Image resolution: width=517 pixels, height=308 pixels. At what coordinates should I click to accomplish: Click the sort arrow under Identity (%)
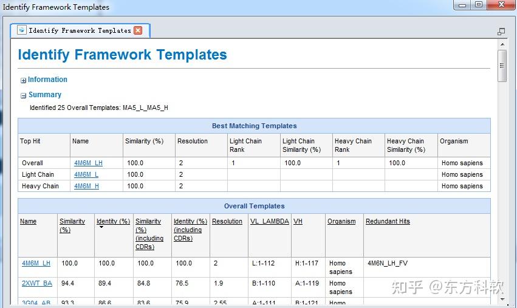pos(101,227)
